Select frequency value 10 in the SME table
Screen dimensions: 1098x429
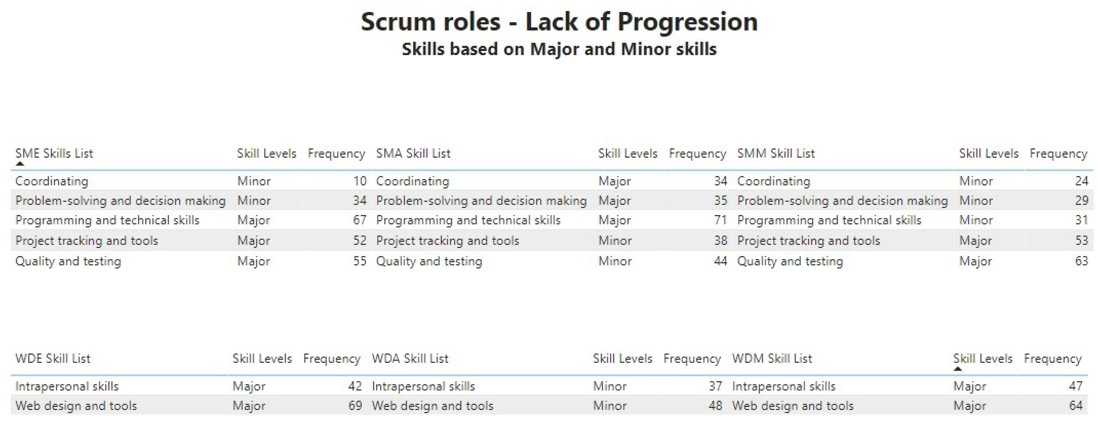point(359,181)
